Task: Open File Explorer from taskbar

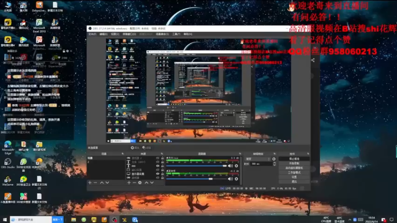Action: click(x=73, y=220)
